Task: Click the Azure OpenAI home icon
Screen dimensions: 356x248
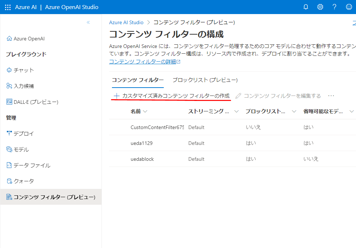Action: [9, 39]
